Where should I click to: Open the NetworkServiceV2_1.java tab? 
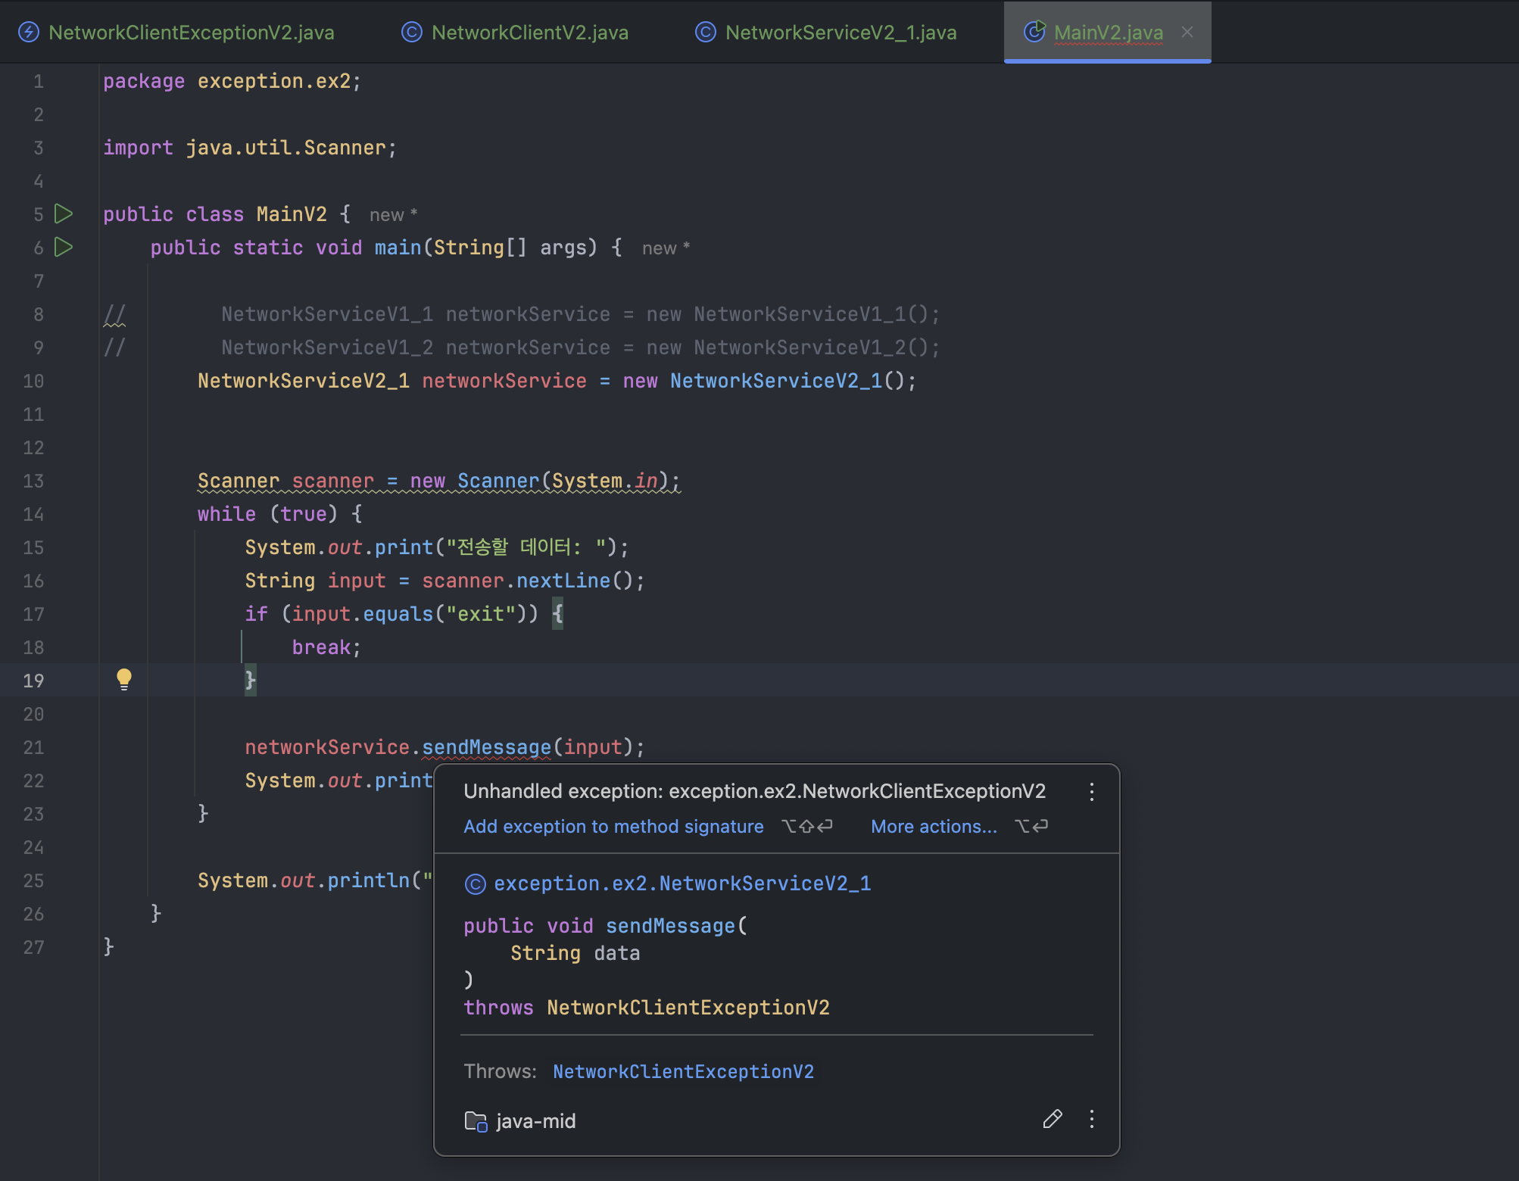coord(841,33)
